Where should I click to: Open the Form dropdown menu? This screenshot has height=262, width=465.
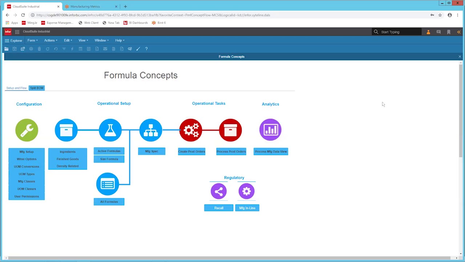tap(33, 40)
